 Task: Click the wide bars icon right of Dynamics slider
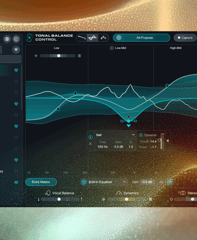(x=151, y=199)
